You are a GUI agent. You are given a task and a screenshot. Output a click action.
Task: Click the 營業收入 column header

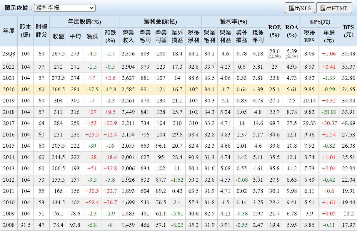(x=128, y=36)
